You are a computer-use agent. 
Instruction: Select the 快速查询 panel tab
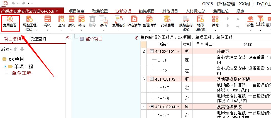[x=38, y=39]
